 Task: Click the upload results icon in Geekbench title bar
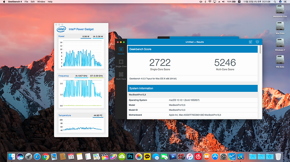click(x=251, y=42)
